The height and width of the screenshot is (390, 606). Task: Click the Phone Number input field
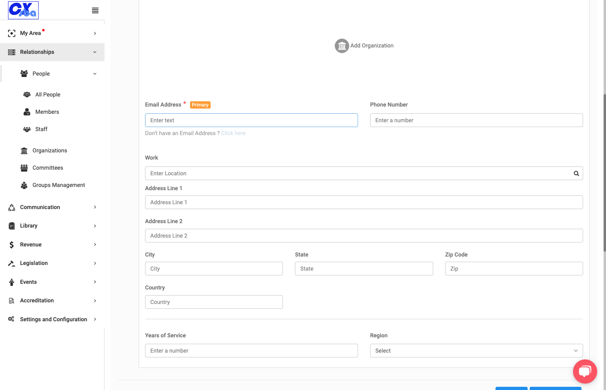pyautogui.click(x=476, y=120)
